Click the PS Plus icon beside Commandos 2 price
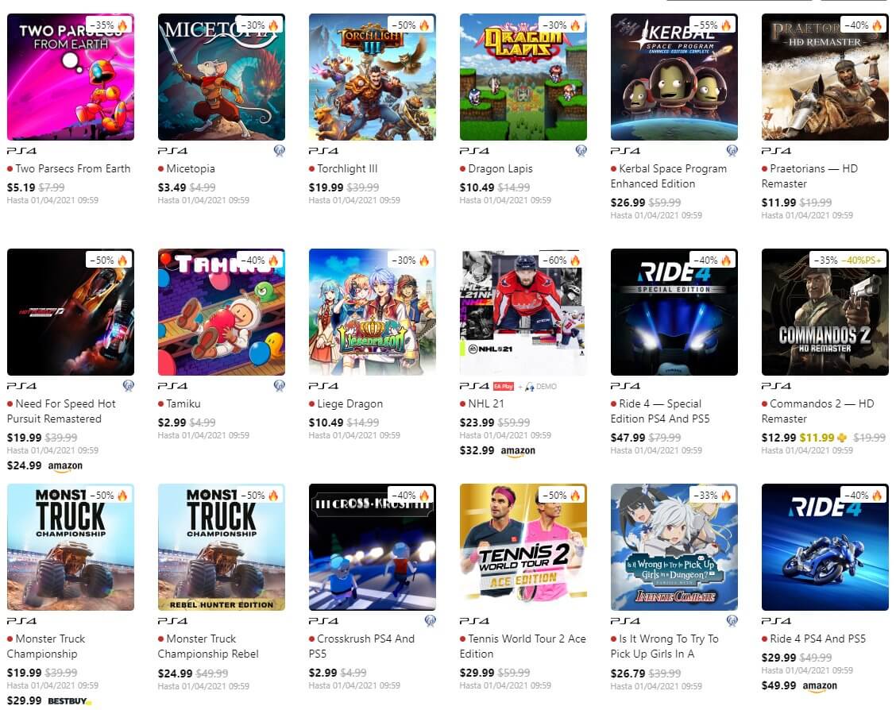Image resolution: width=896 pixels, height=710 pixels. click(842, 438)
